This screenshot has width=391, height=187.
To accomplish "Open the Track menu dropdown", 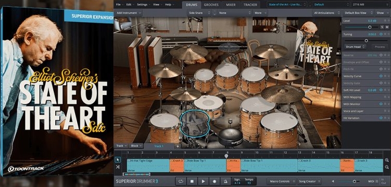I will point(121,146).
